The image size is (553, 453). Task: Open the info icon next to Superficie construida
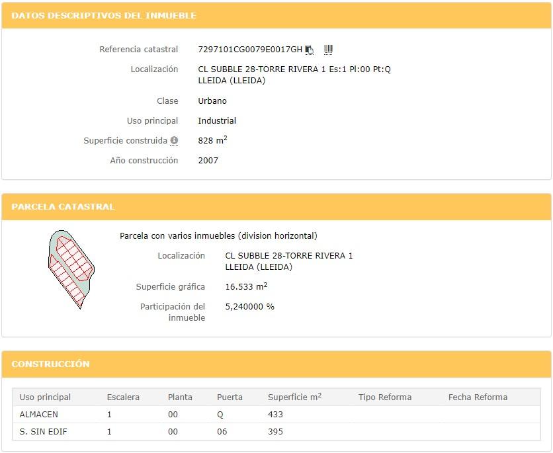[x=174, y=141]
